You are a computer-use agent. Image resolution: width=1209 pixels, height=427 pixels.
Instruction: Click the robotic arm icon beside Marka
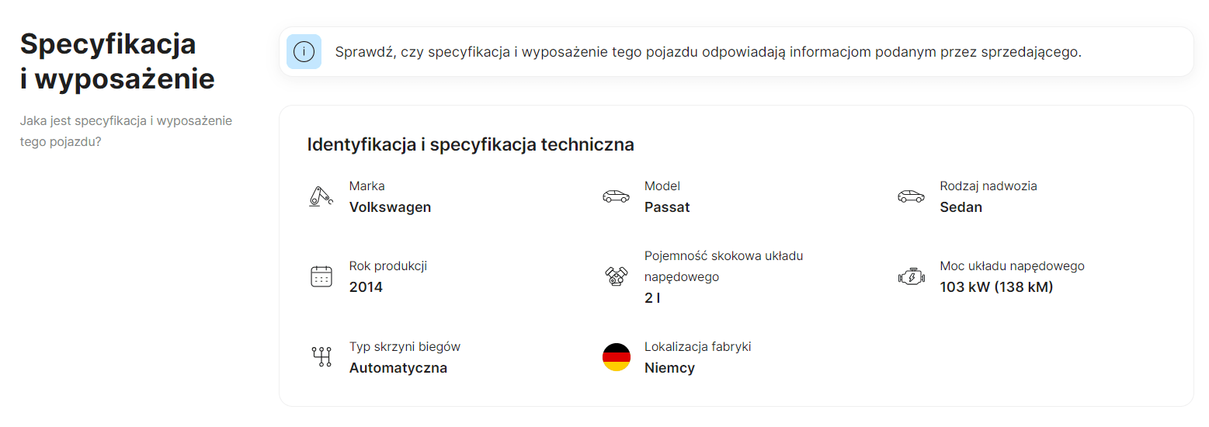(x=321, y=196)
